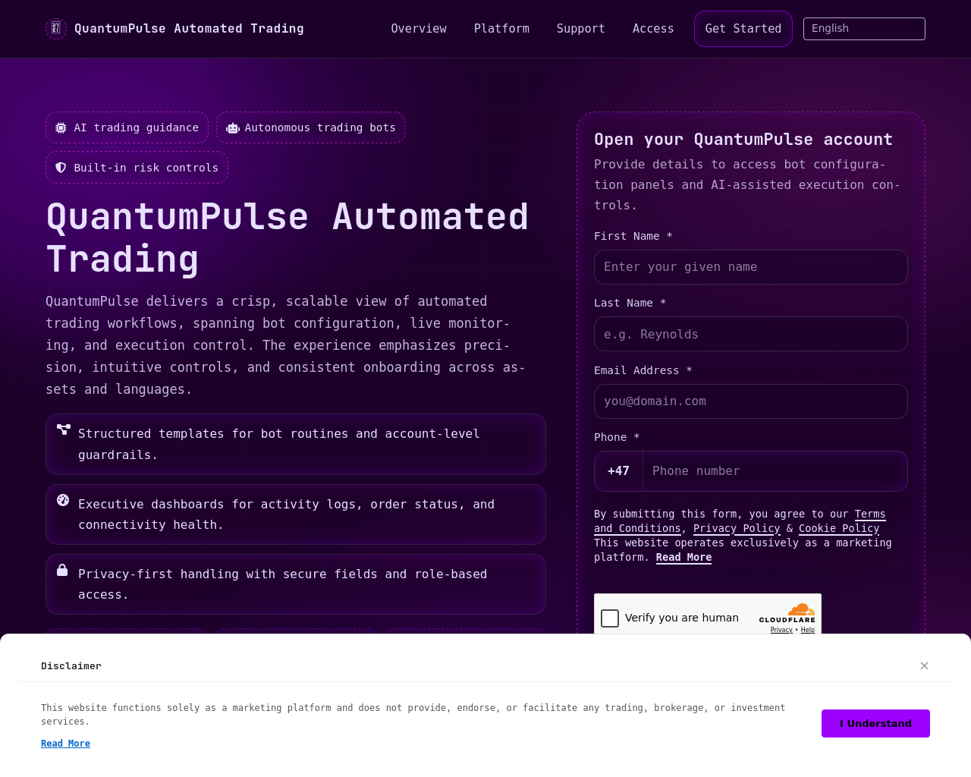Click the privacy-first lock icon

click(62, 570)
